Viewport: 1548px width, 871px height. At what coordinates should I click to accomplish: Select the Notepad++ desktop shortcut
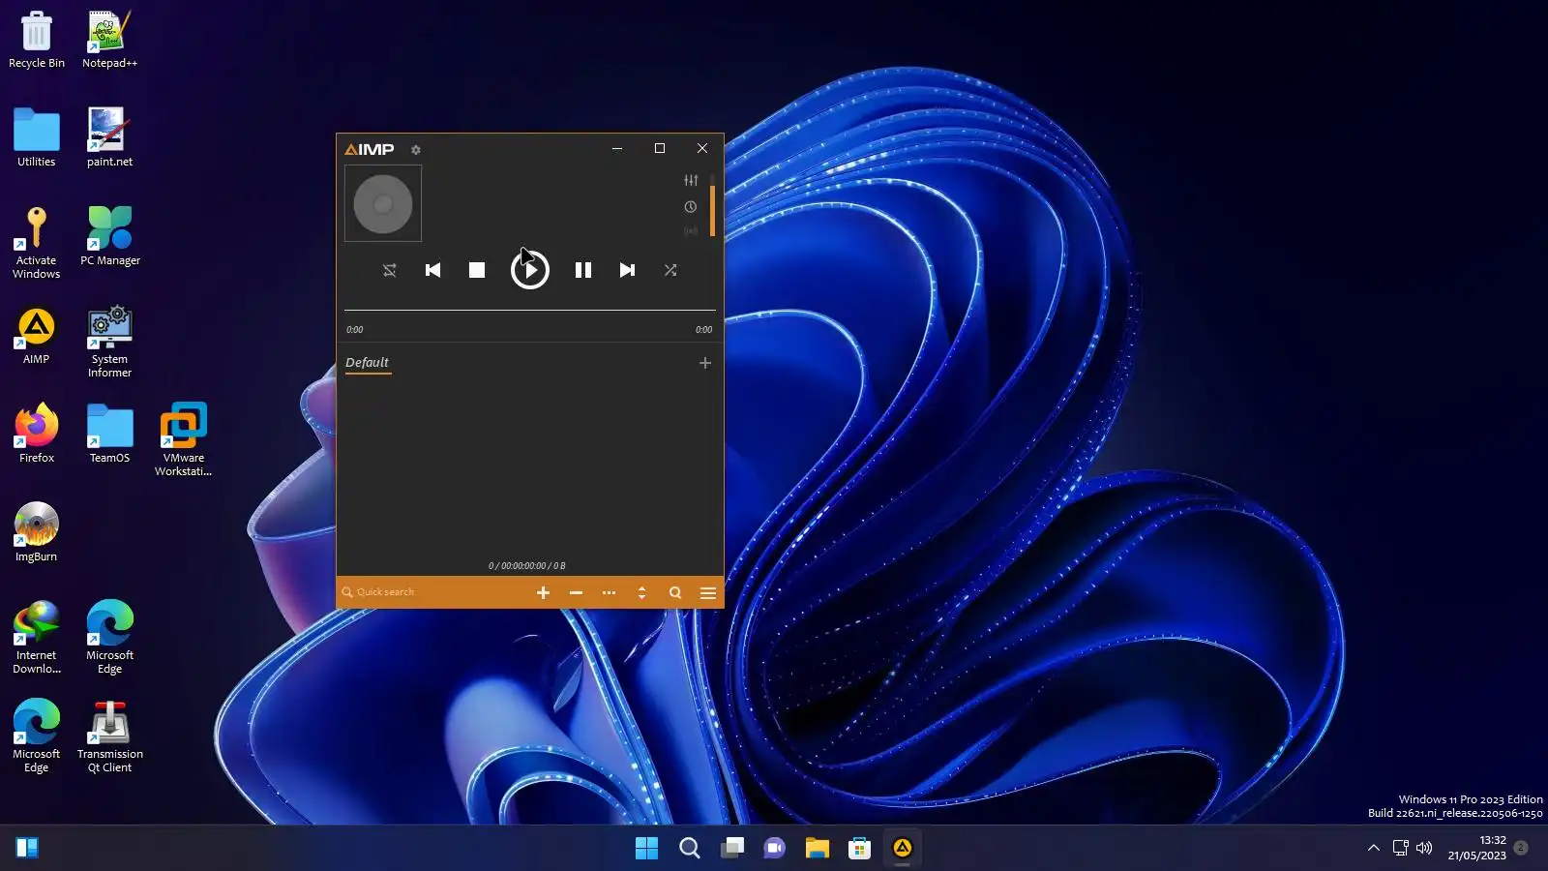pos(109,40)
